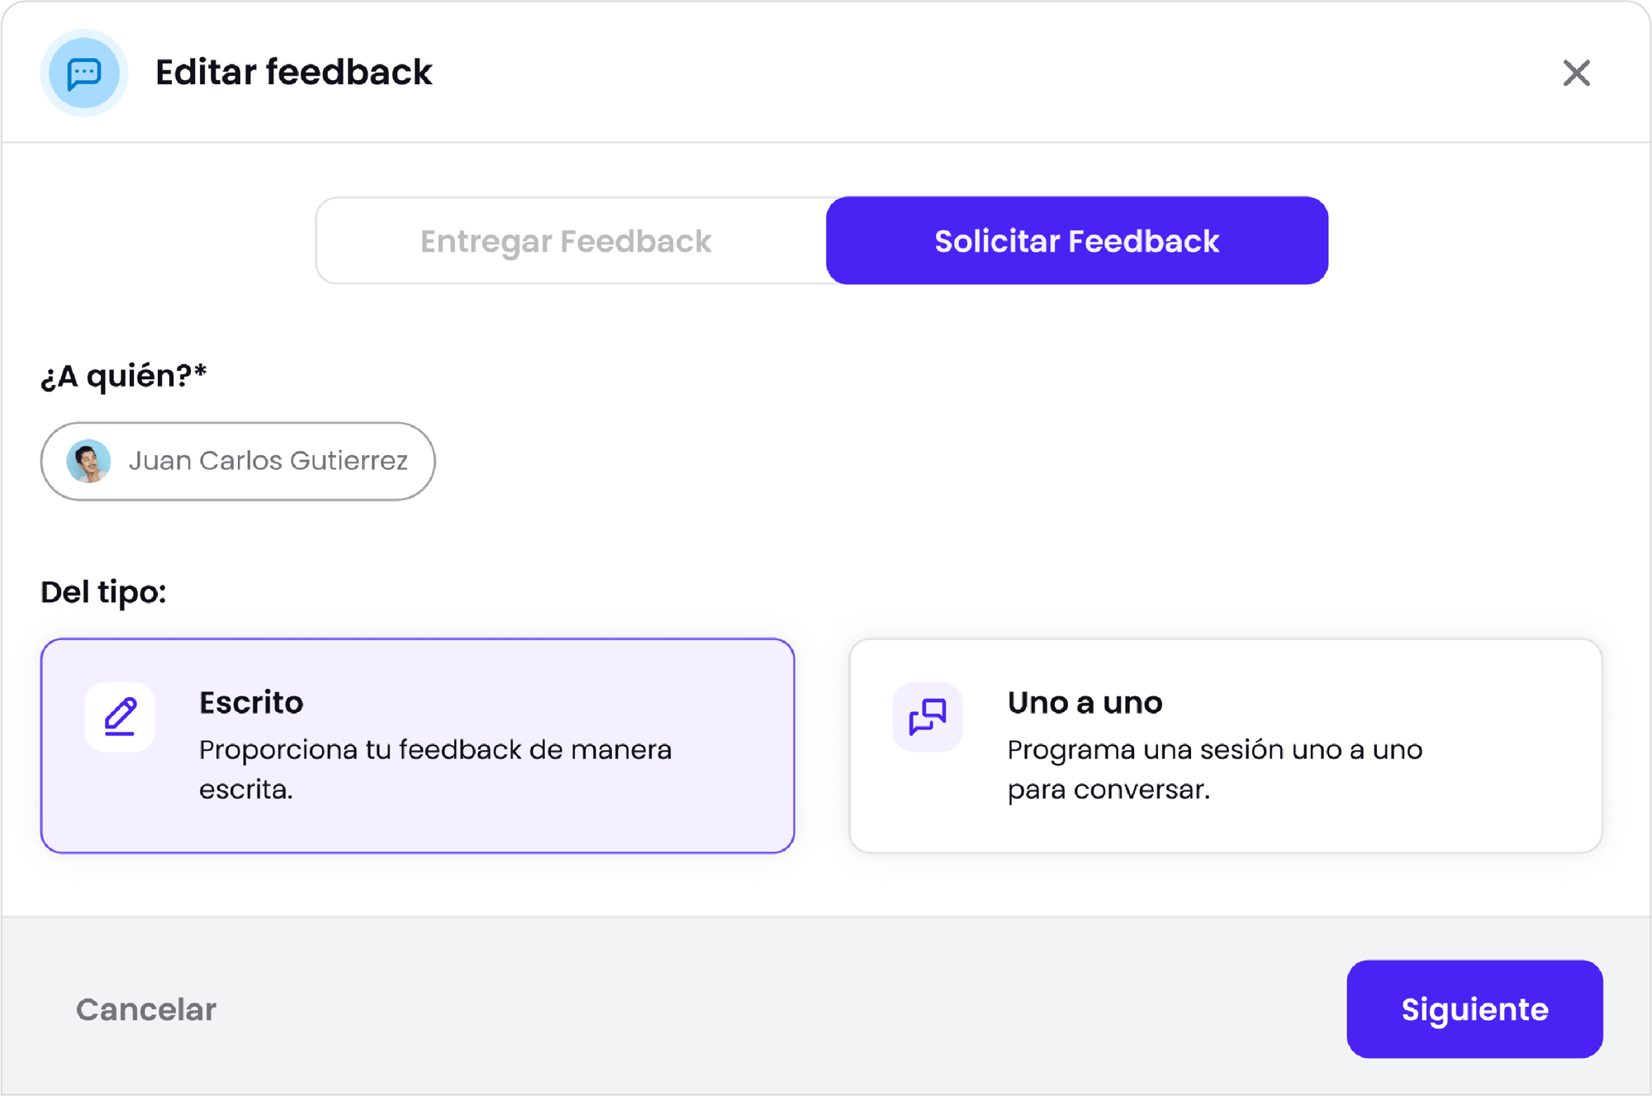Choose the Uno a uno feedback type
This screenshot has height=1096, width=1652.
[1225, 743]
